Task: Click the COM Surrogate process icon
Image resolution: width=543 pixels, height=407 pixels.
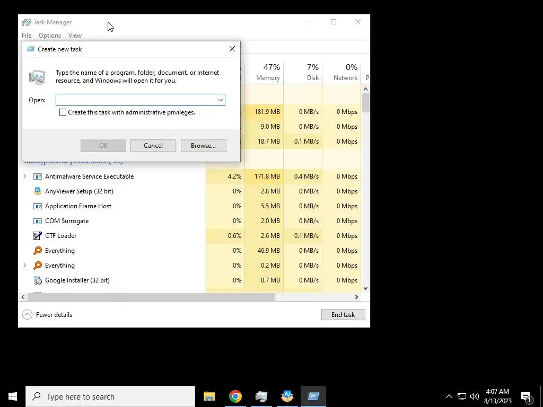Action: [38, 221]
